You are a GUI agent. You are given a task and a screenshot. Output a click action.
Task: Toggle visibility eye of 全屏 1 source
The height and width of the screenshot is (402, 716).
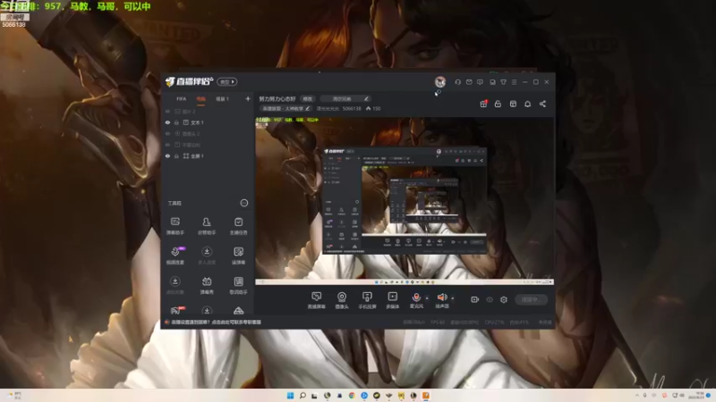click(x=167, y=155)
